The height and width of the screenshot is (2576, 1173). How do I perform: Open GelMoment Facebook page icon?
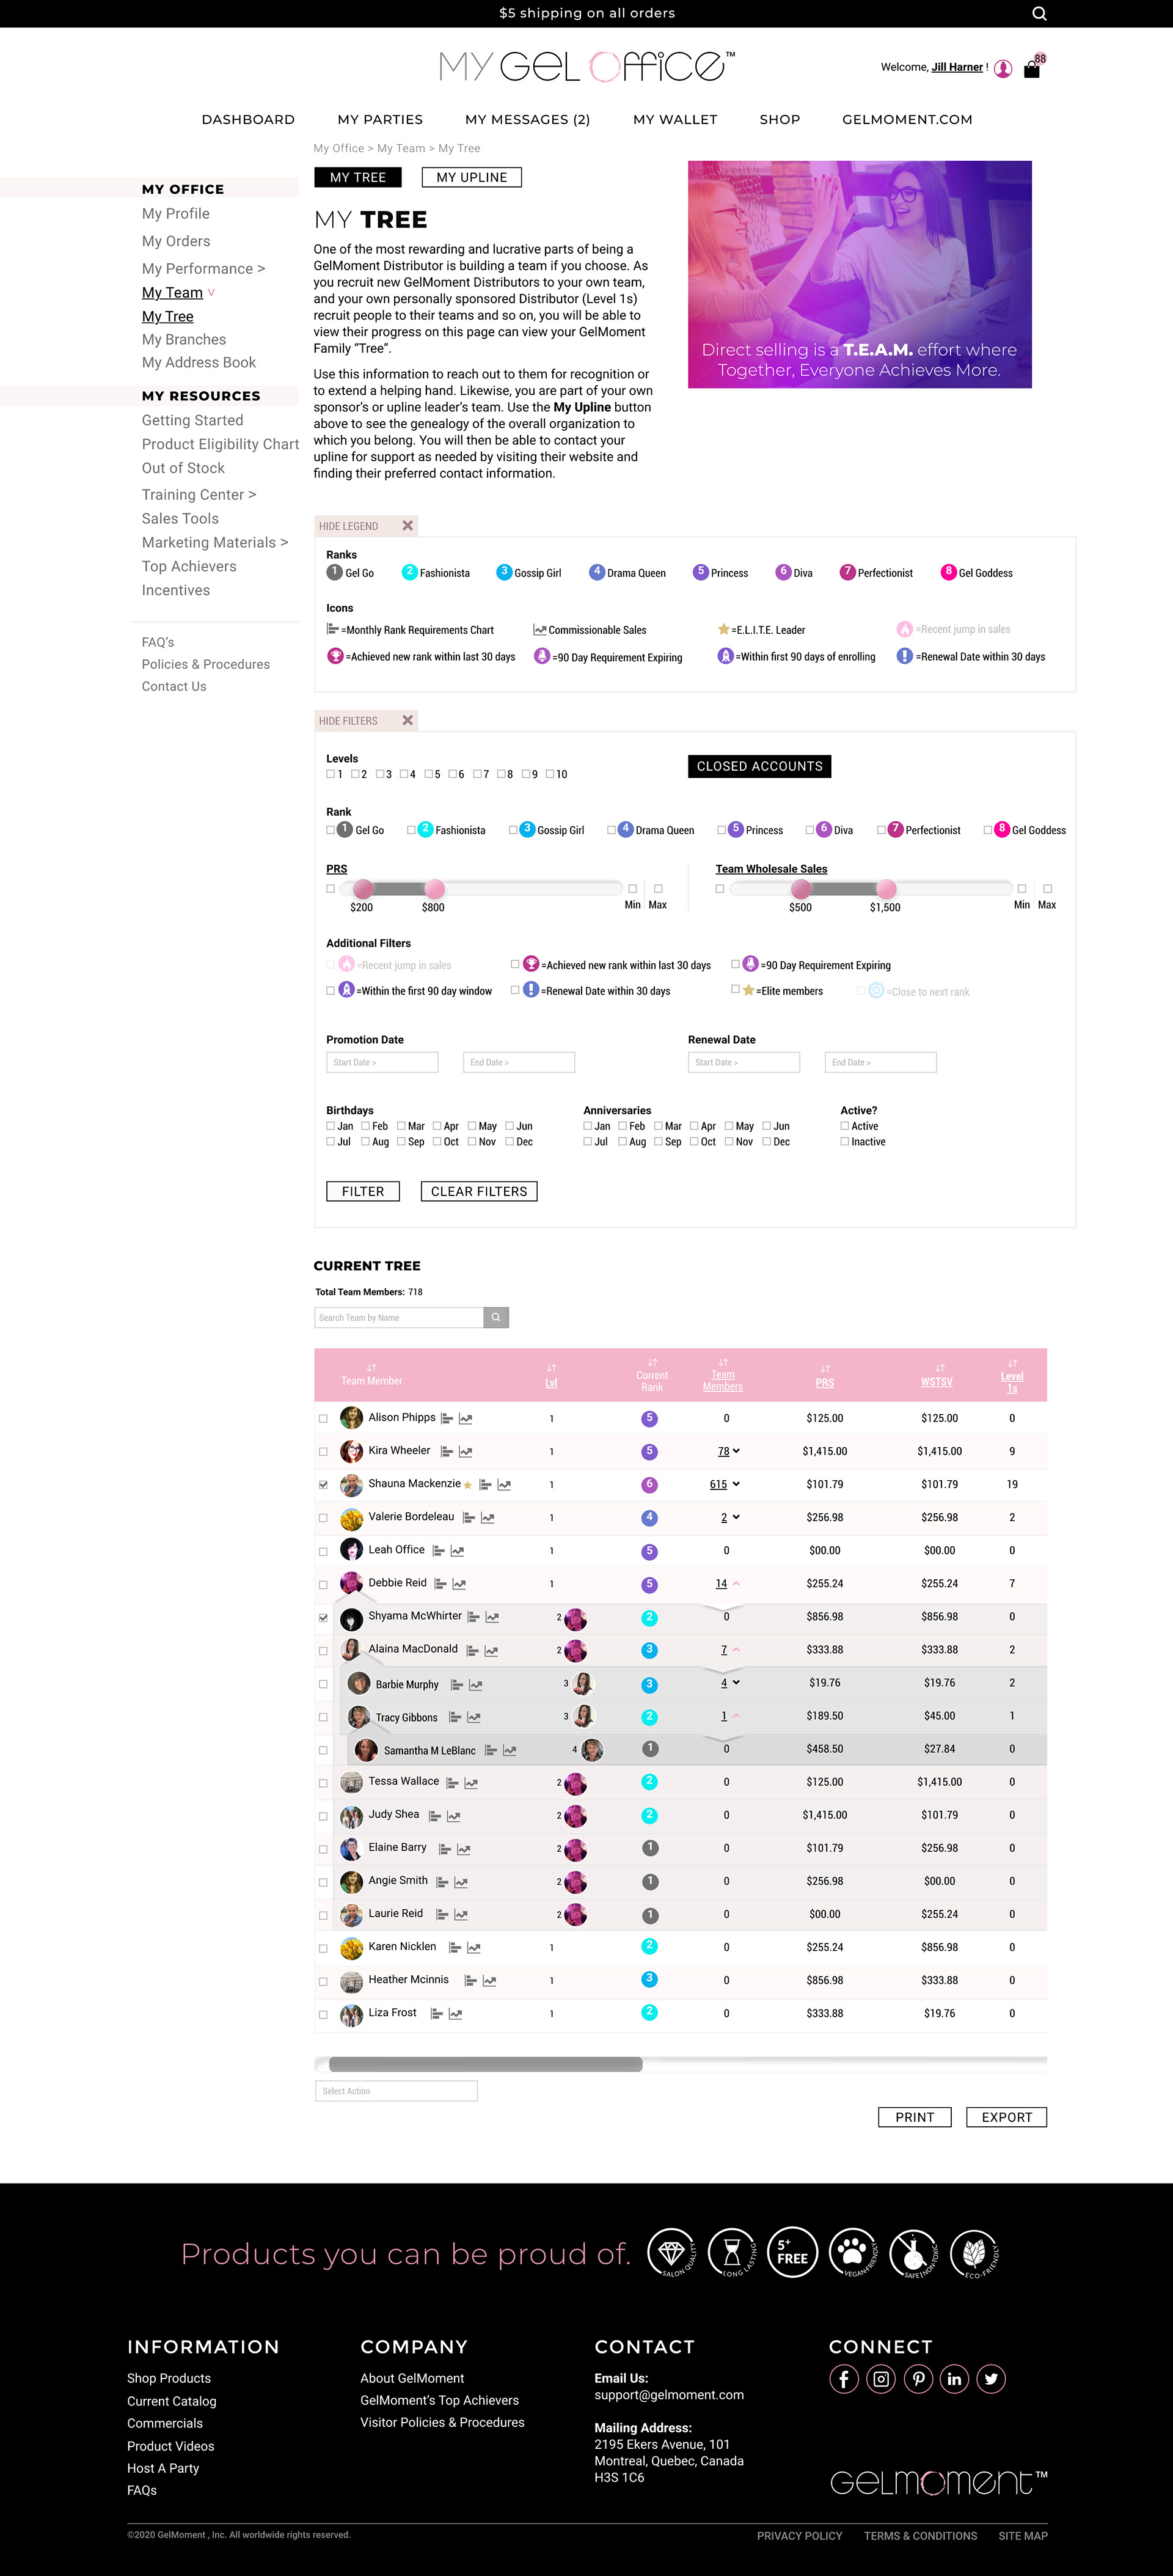tap(843, 2378)
